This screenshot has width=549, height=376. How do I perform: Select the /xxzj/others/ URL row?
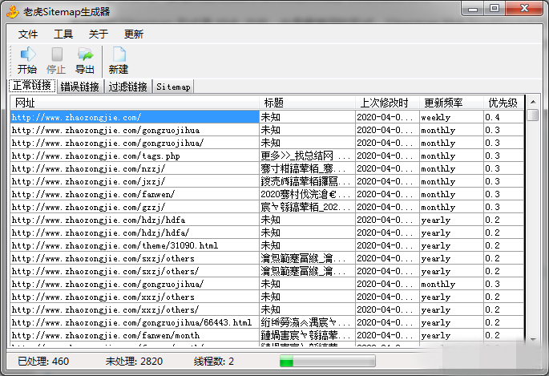267,309
